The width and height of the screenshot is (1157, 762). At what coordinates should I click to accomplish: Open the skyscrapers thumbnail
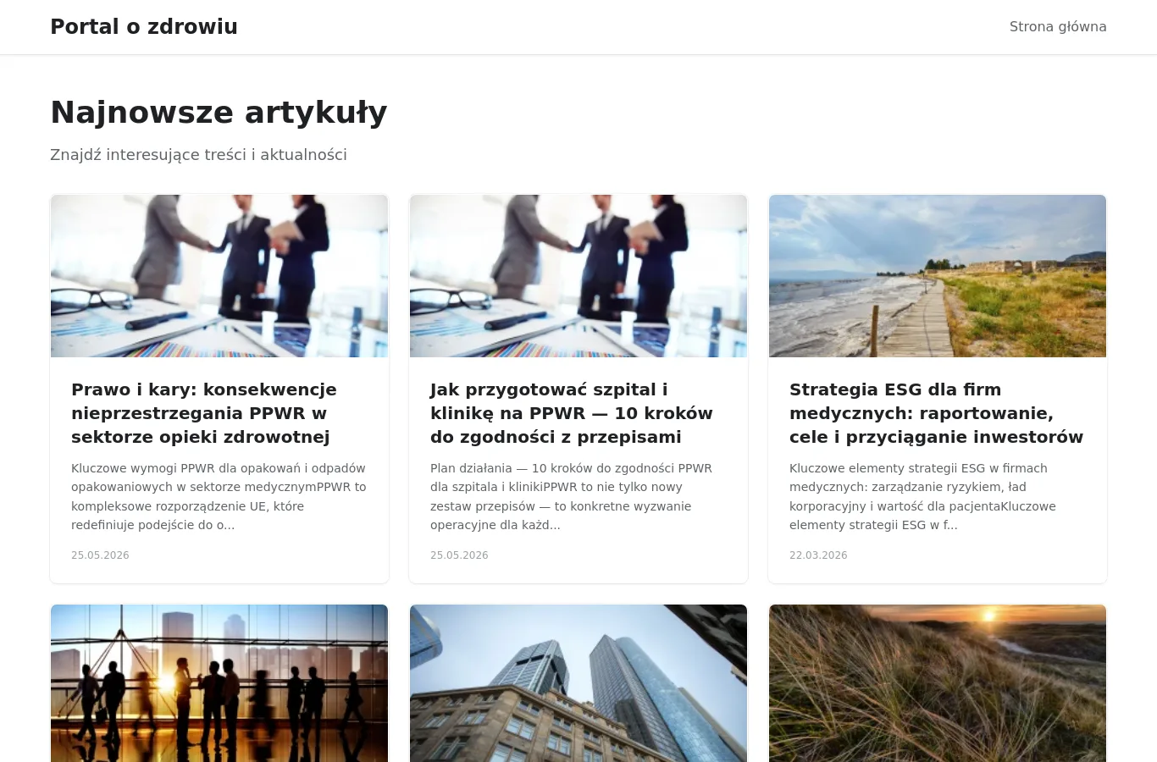tap(578, 683)
